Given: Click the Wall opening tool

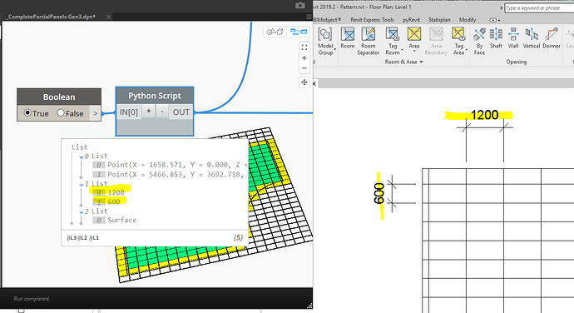Looking at the screenshot, I should point(513,37).
